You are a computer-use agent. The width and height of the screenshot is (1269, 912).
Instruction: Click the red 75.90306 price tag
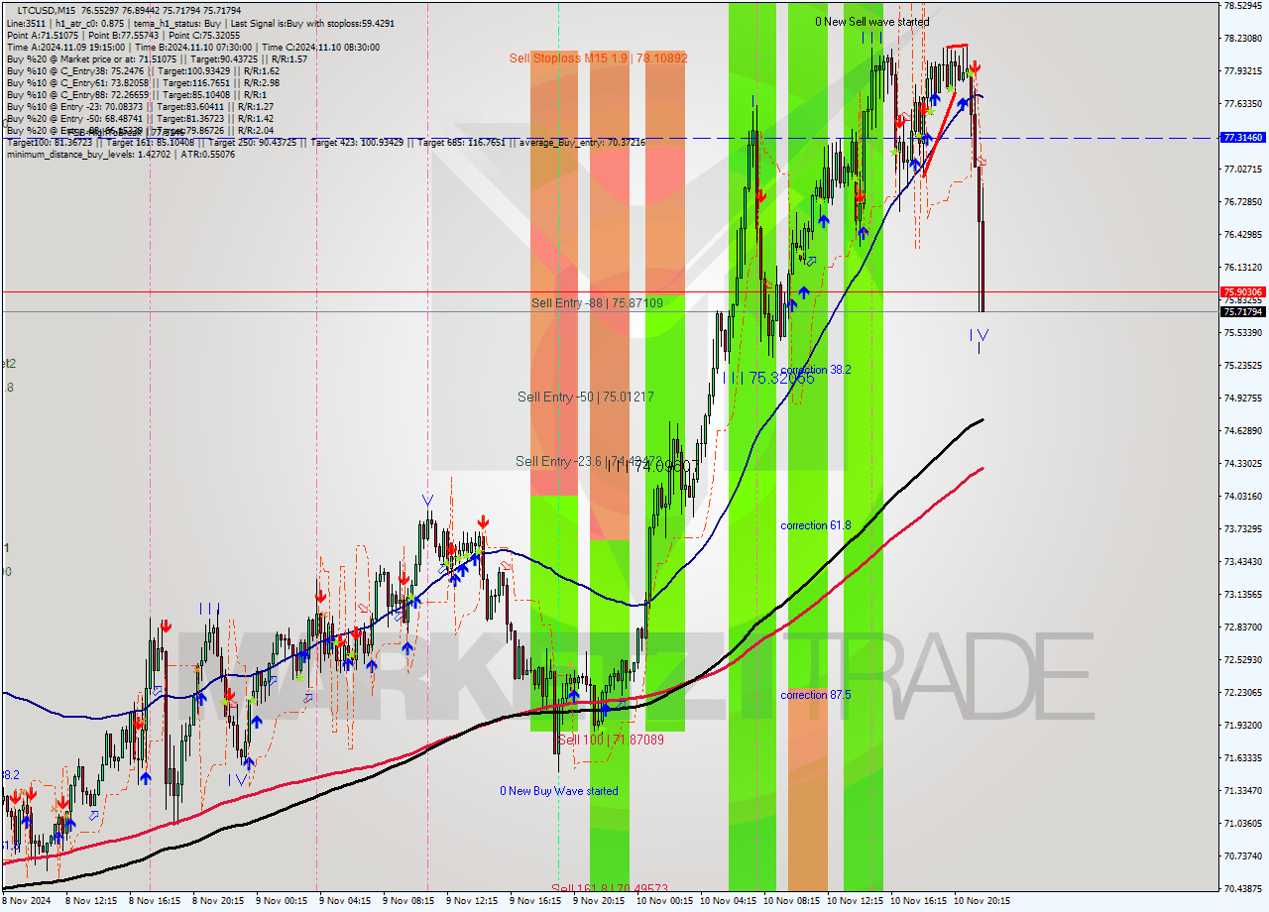coord(1243,292)
